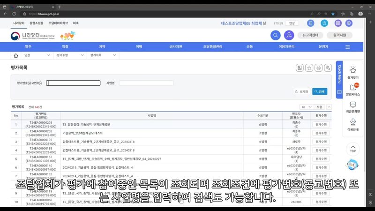Open the grid apps icon at top

(338, 23)
